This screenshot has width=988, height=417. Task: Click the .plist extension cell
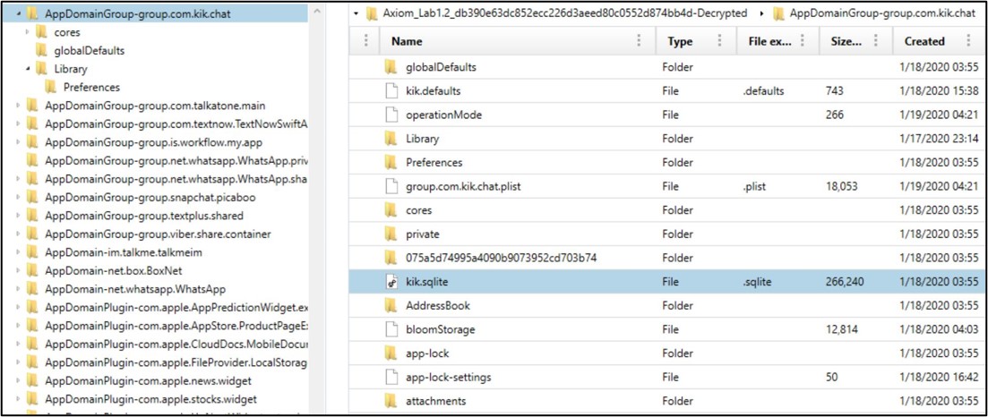point(753,186)
